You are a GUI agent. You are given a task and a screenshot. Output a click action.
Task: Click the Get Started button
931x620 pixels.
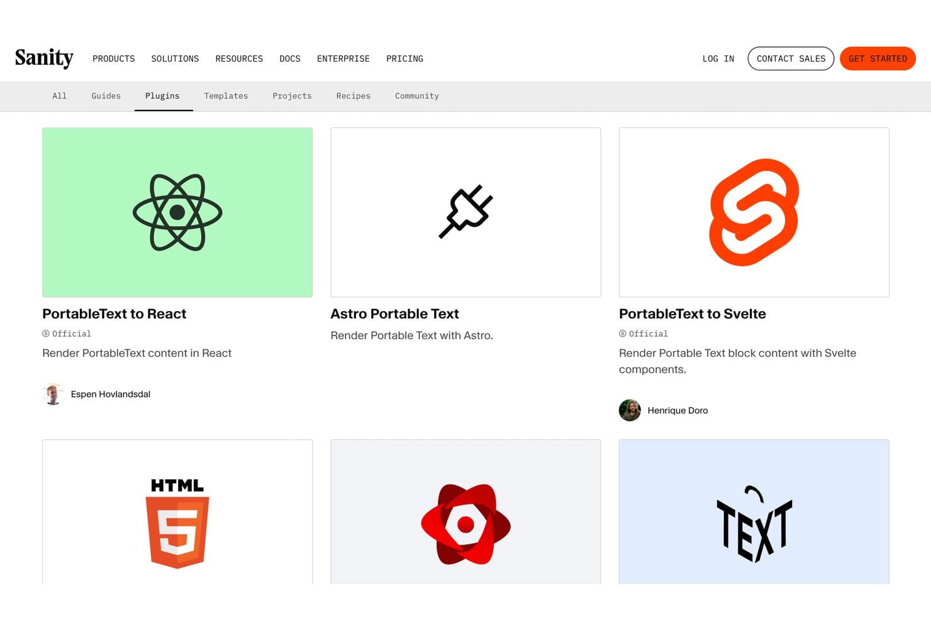pyautogui.click(x=878, y=58)
